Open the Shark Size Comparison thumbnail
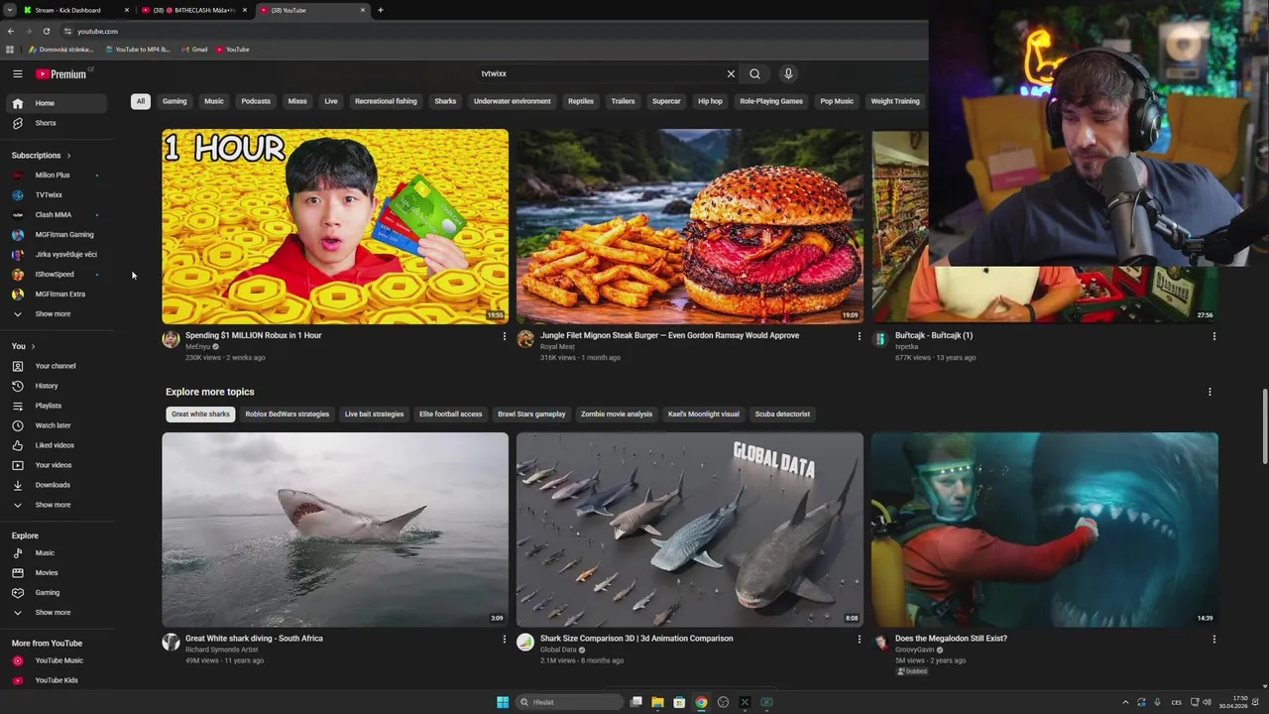The height and width of the screenshot is (714, 1269). tap(690, 530)
